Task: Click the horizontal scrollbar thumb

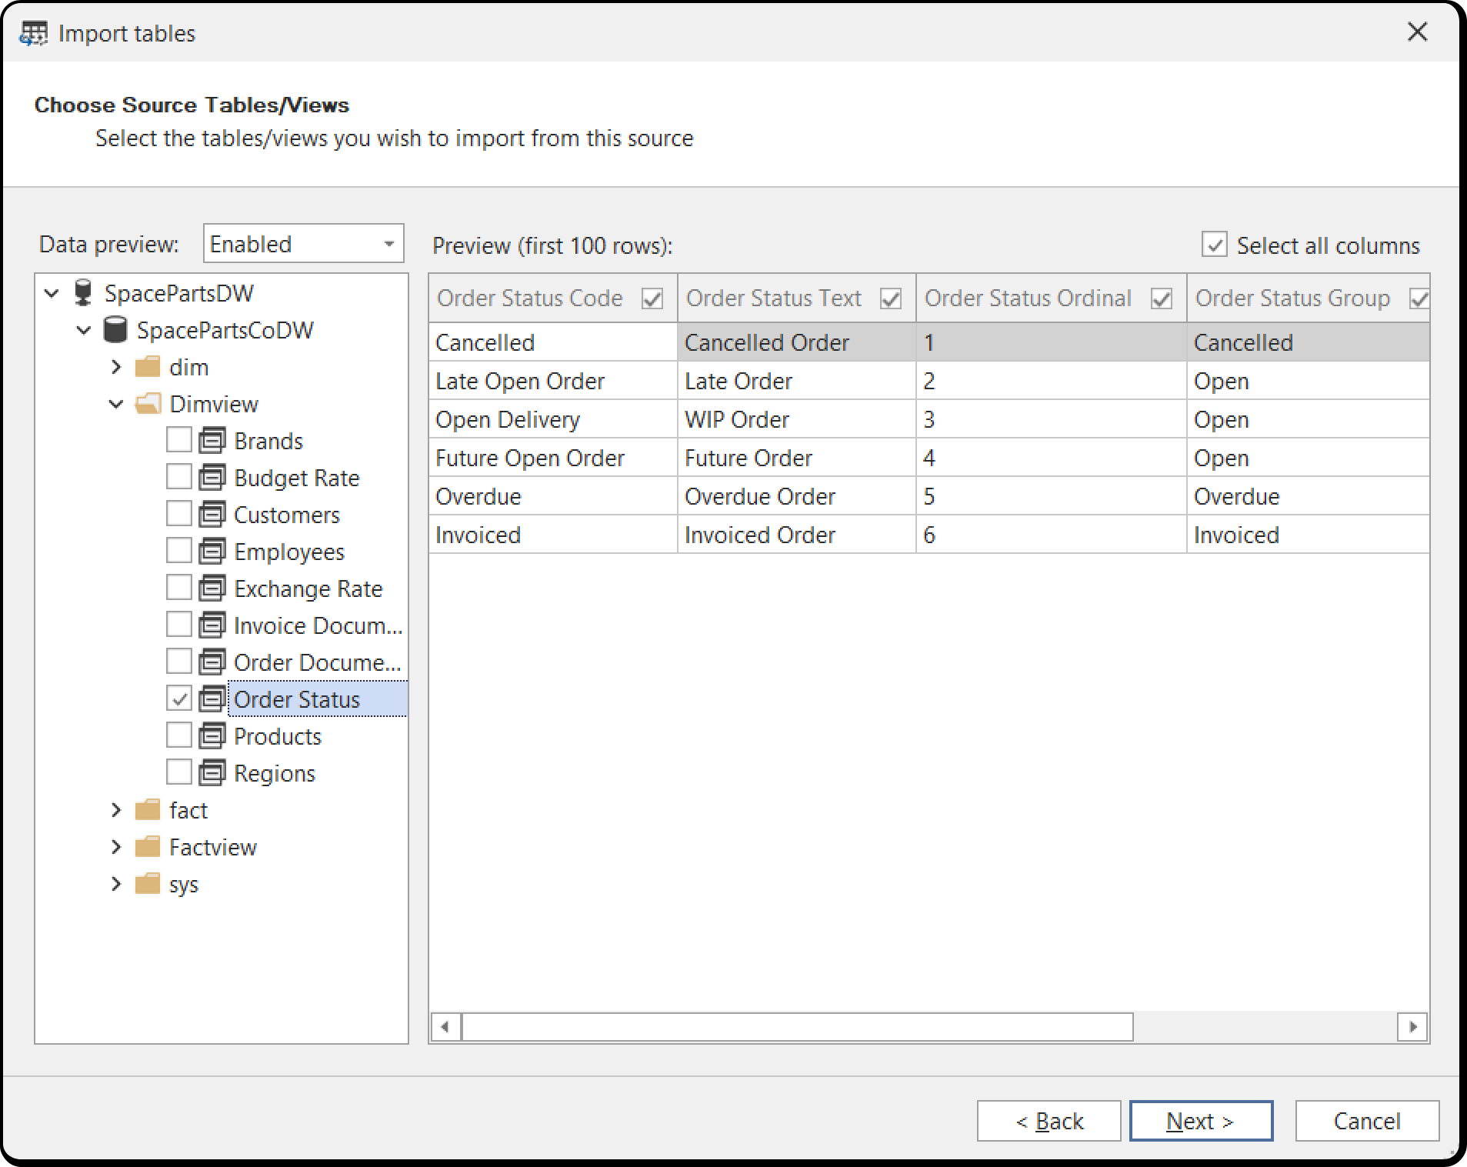Action: tap(797, 1027)
